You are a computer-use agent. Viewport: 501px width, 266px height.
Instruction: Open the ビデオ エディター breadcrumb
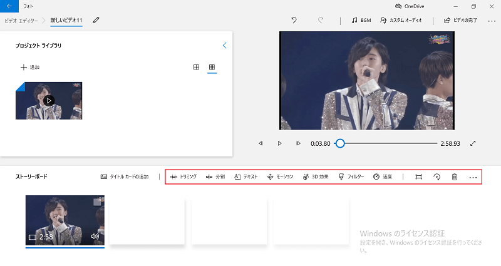click(21, 21)
